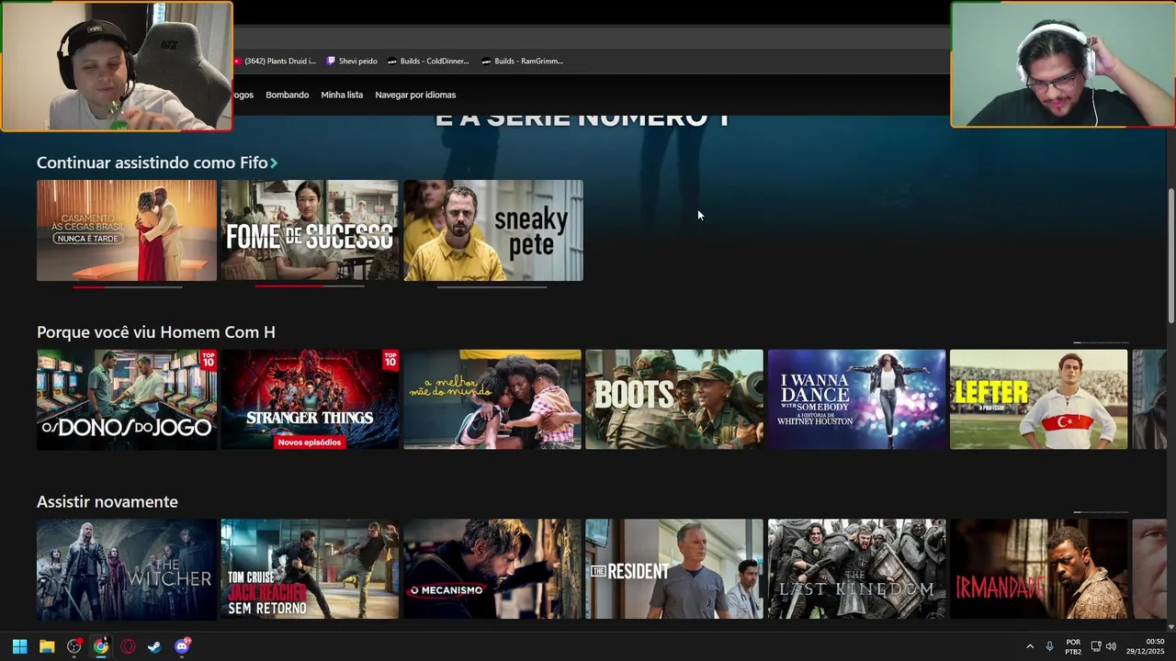
Task: Open Windows Start menu
Action: pyautogui.click(x=19, y=646)
